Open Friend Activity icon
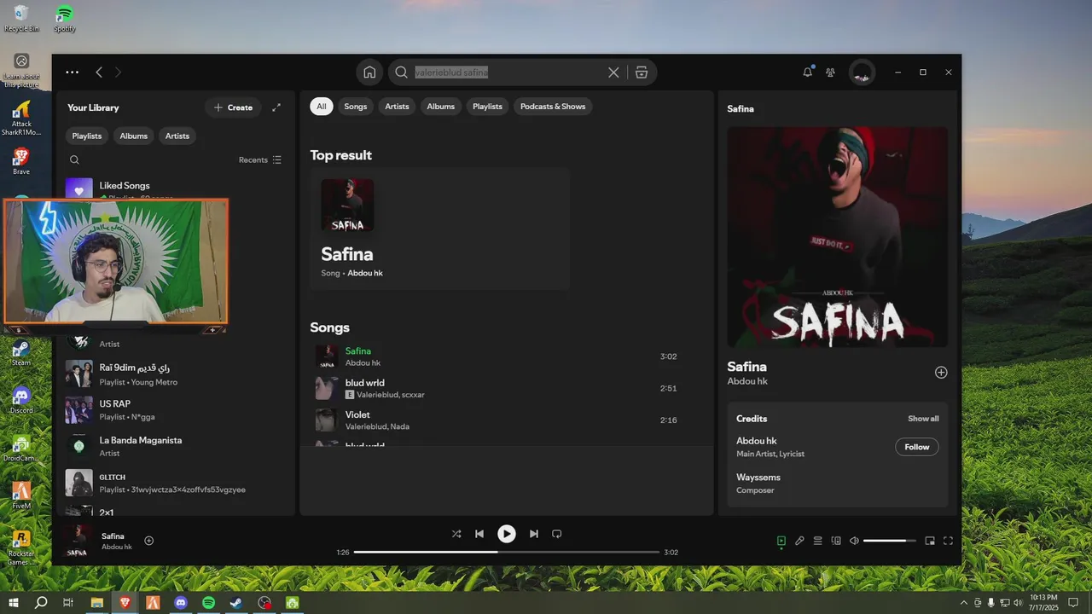Screen dimensions: 1092x614 click(x=830, y=72)
